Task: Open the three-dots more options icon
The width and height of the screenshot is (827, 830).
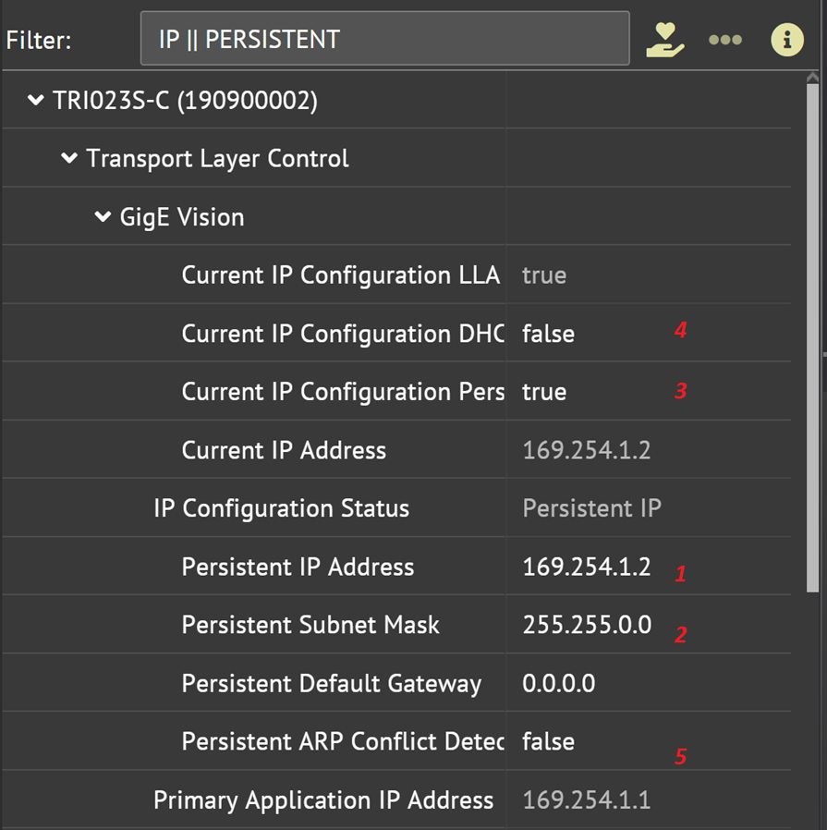Action: (x=725, y=40)
